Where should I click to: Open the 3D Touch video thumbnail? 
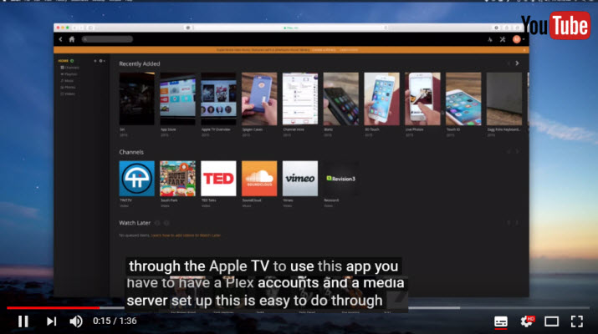coord(381,99)
